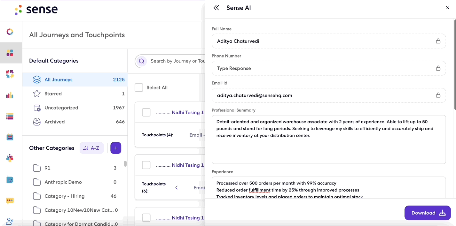Viewport: 456px width, 226px height.
Task: Open the Category - Hiring folder
Action: pyautogui.click(x=64, y=196)
